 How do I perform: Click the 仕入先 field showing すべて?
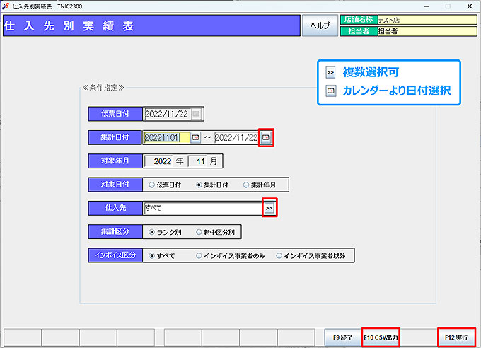tap(204, 208)
